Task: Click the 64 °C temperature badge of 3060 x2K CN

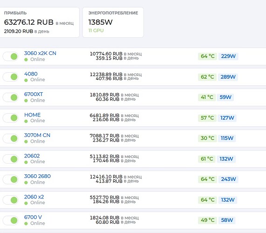Action: coord(207,56)
